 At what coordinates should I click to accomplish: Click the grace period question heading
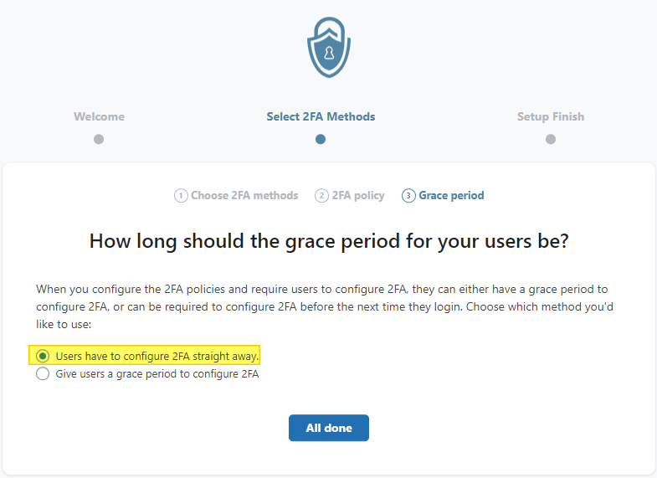329,241
